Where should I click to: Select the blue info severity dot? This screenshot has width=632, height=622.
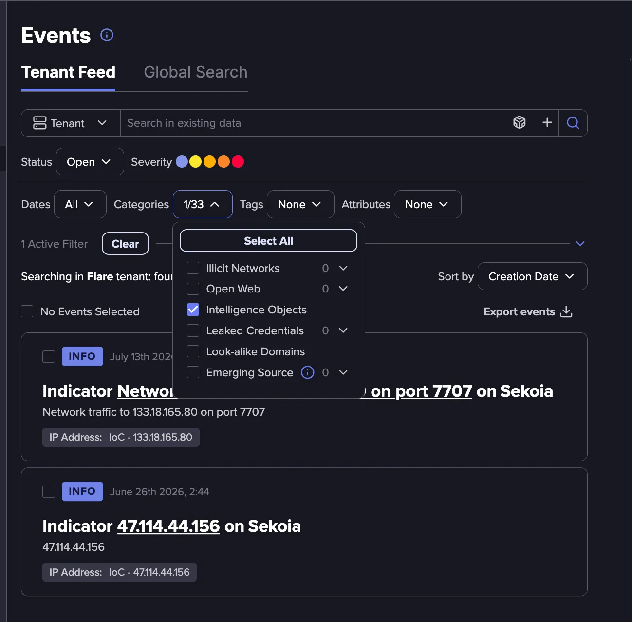[182, 162]
